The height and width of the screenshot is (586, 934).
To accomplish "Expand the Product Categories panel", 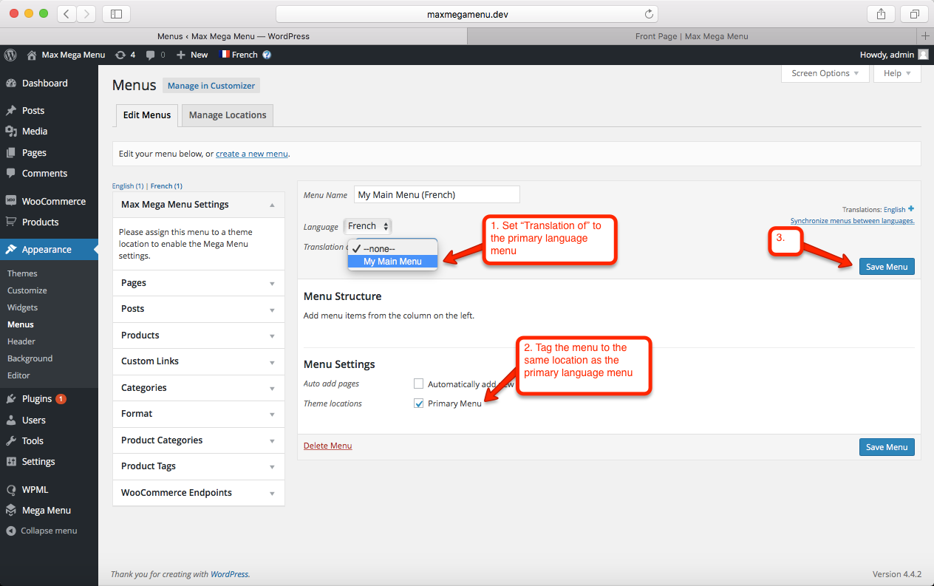I will 198,440.
